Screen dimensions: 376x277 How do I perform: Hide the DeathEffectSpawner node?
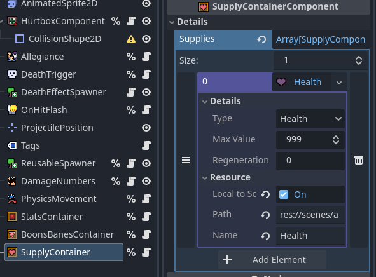coord(146,92)
